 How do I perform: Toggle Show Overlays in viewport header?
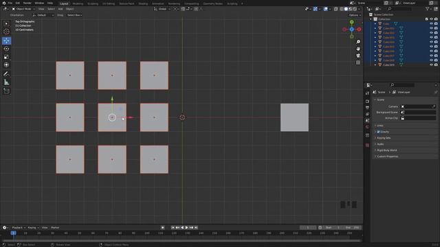pyautogui.click(x=325, y=9)
